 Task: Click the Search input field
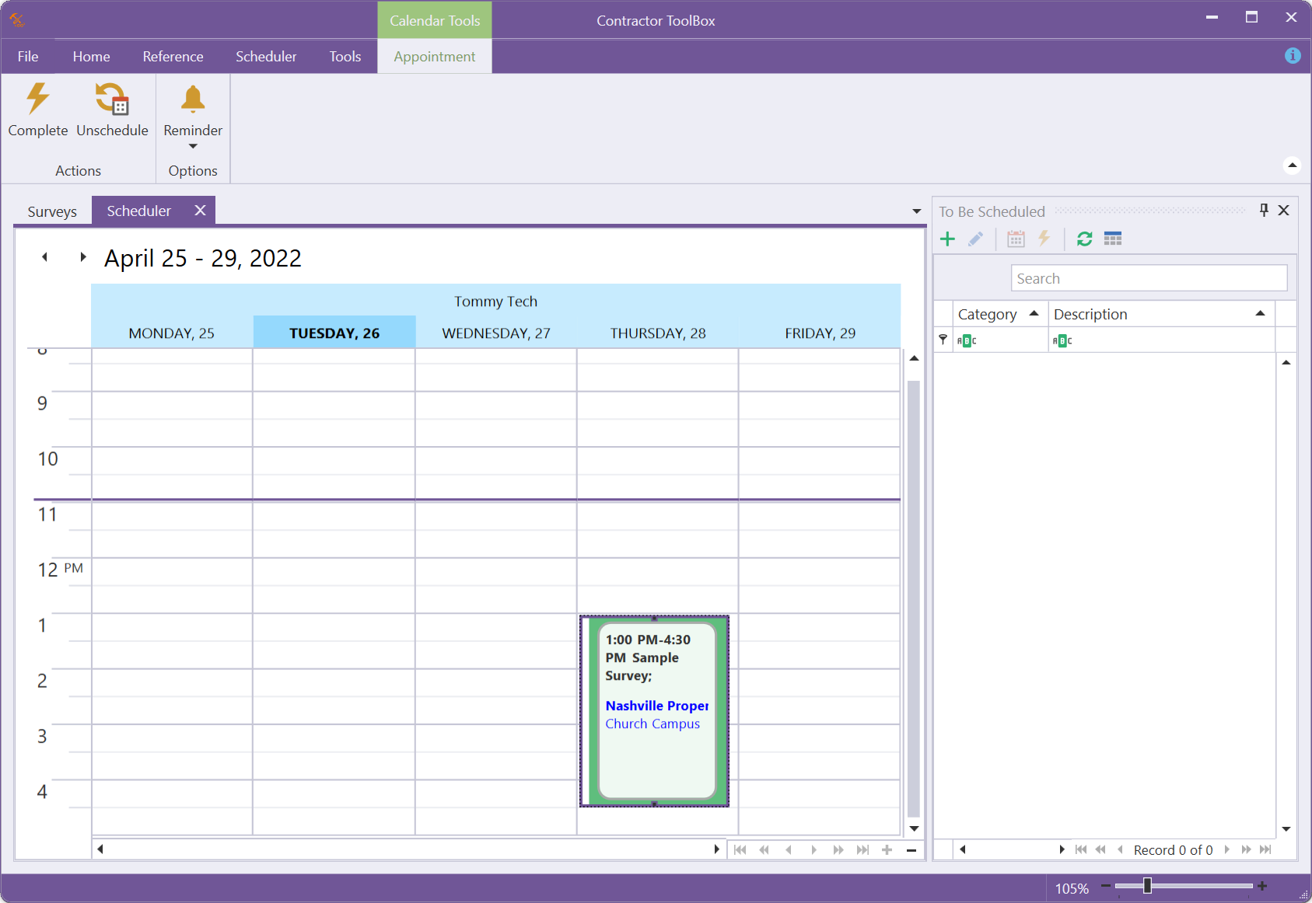(1148, 278)
